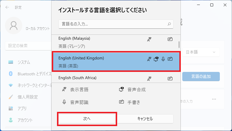Click the language list scrollbar thumb
This screenshot has width=232, height=131.
(x=179, y=44)
